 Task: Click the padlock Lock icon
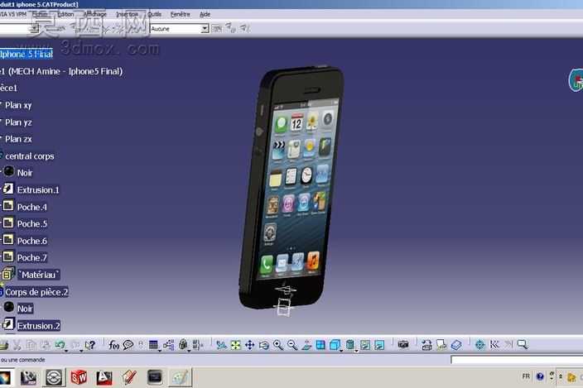tap(183, 344)
